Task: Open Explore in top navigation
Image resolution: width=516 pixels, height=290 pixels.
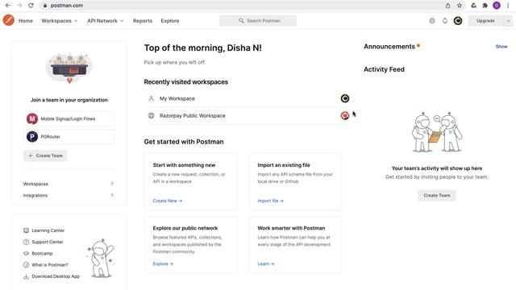Action: (x=170, y=21)
